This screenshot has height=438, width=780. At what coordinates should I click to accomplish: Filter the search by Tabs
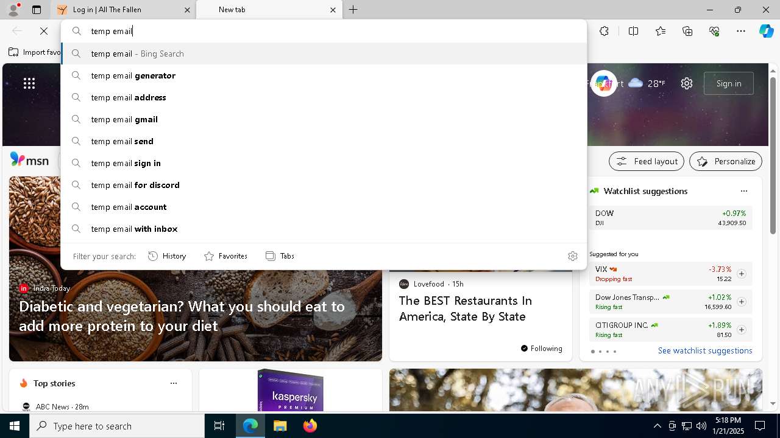pos(280,256)
